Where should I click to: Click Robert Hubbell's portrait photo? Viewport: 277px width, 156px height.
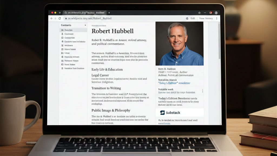[179, 43]
